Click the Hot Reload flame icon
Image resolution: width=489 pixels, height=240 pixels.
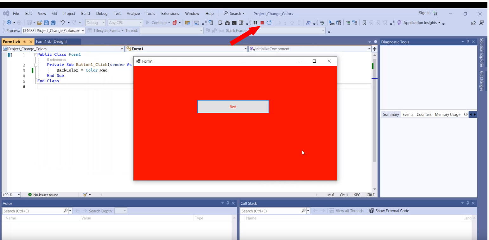click(175, 23)
